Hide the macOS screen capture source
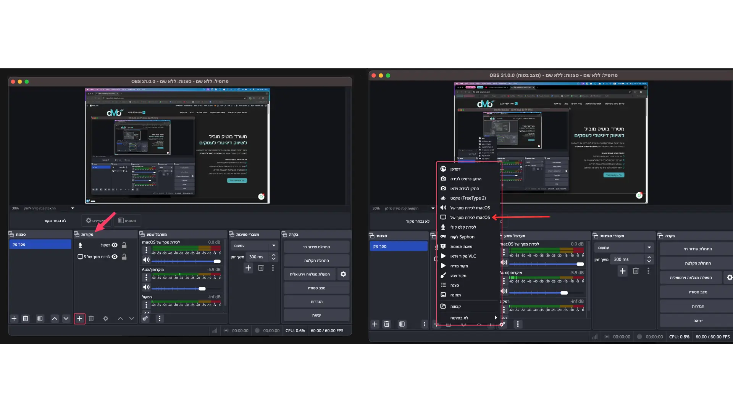The height and width of the screenshot is (412, 733). click(x=115, y=257)
